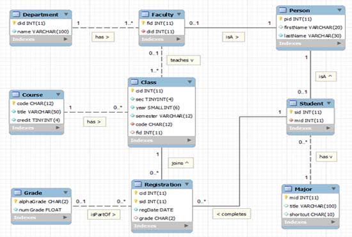Collapse the Faculty table with header arrow
The height and width of the screenshot is (237, 352).
[x=179, y=14]
